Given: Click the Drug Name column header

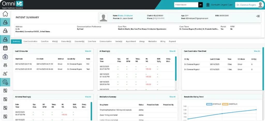Looking at the screenshot, I should [104, 105].
